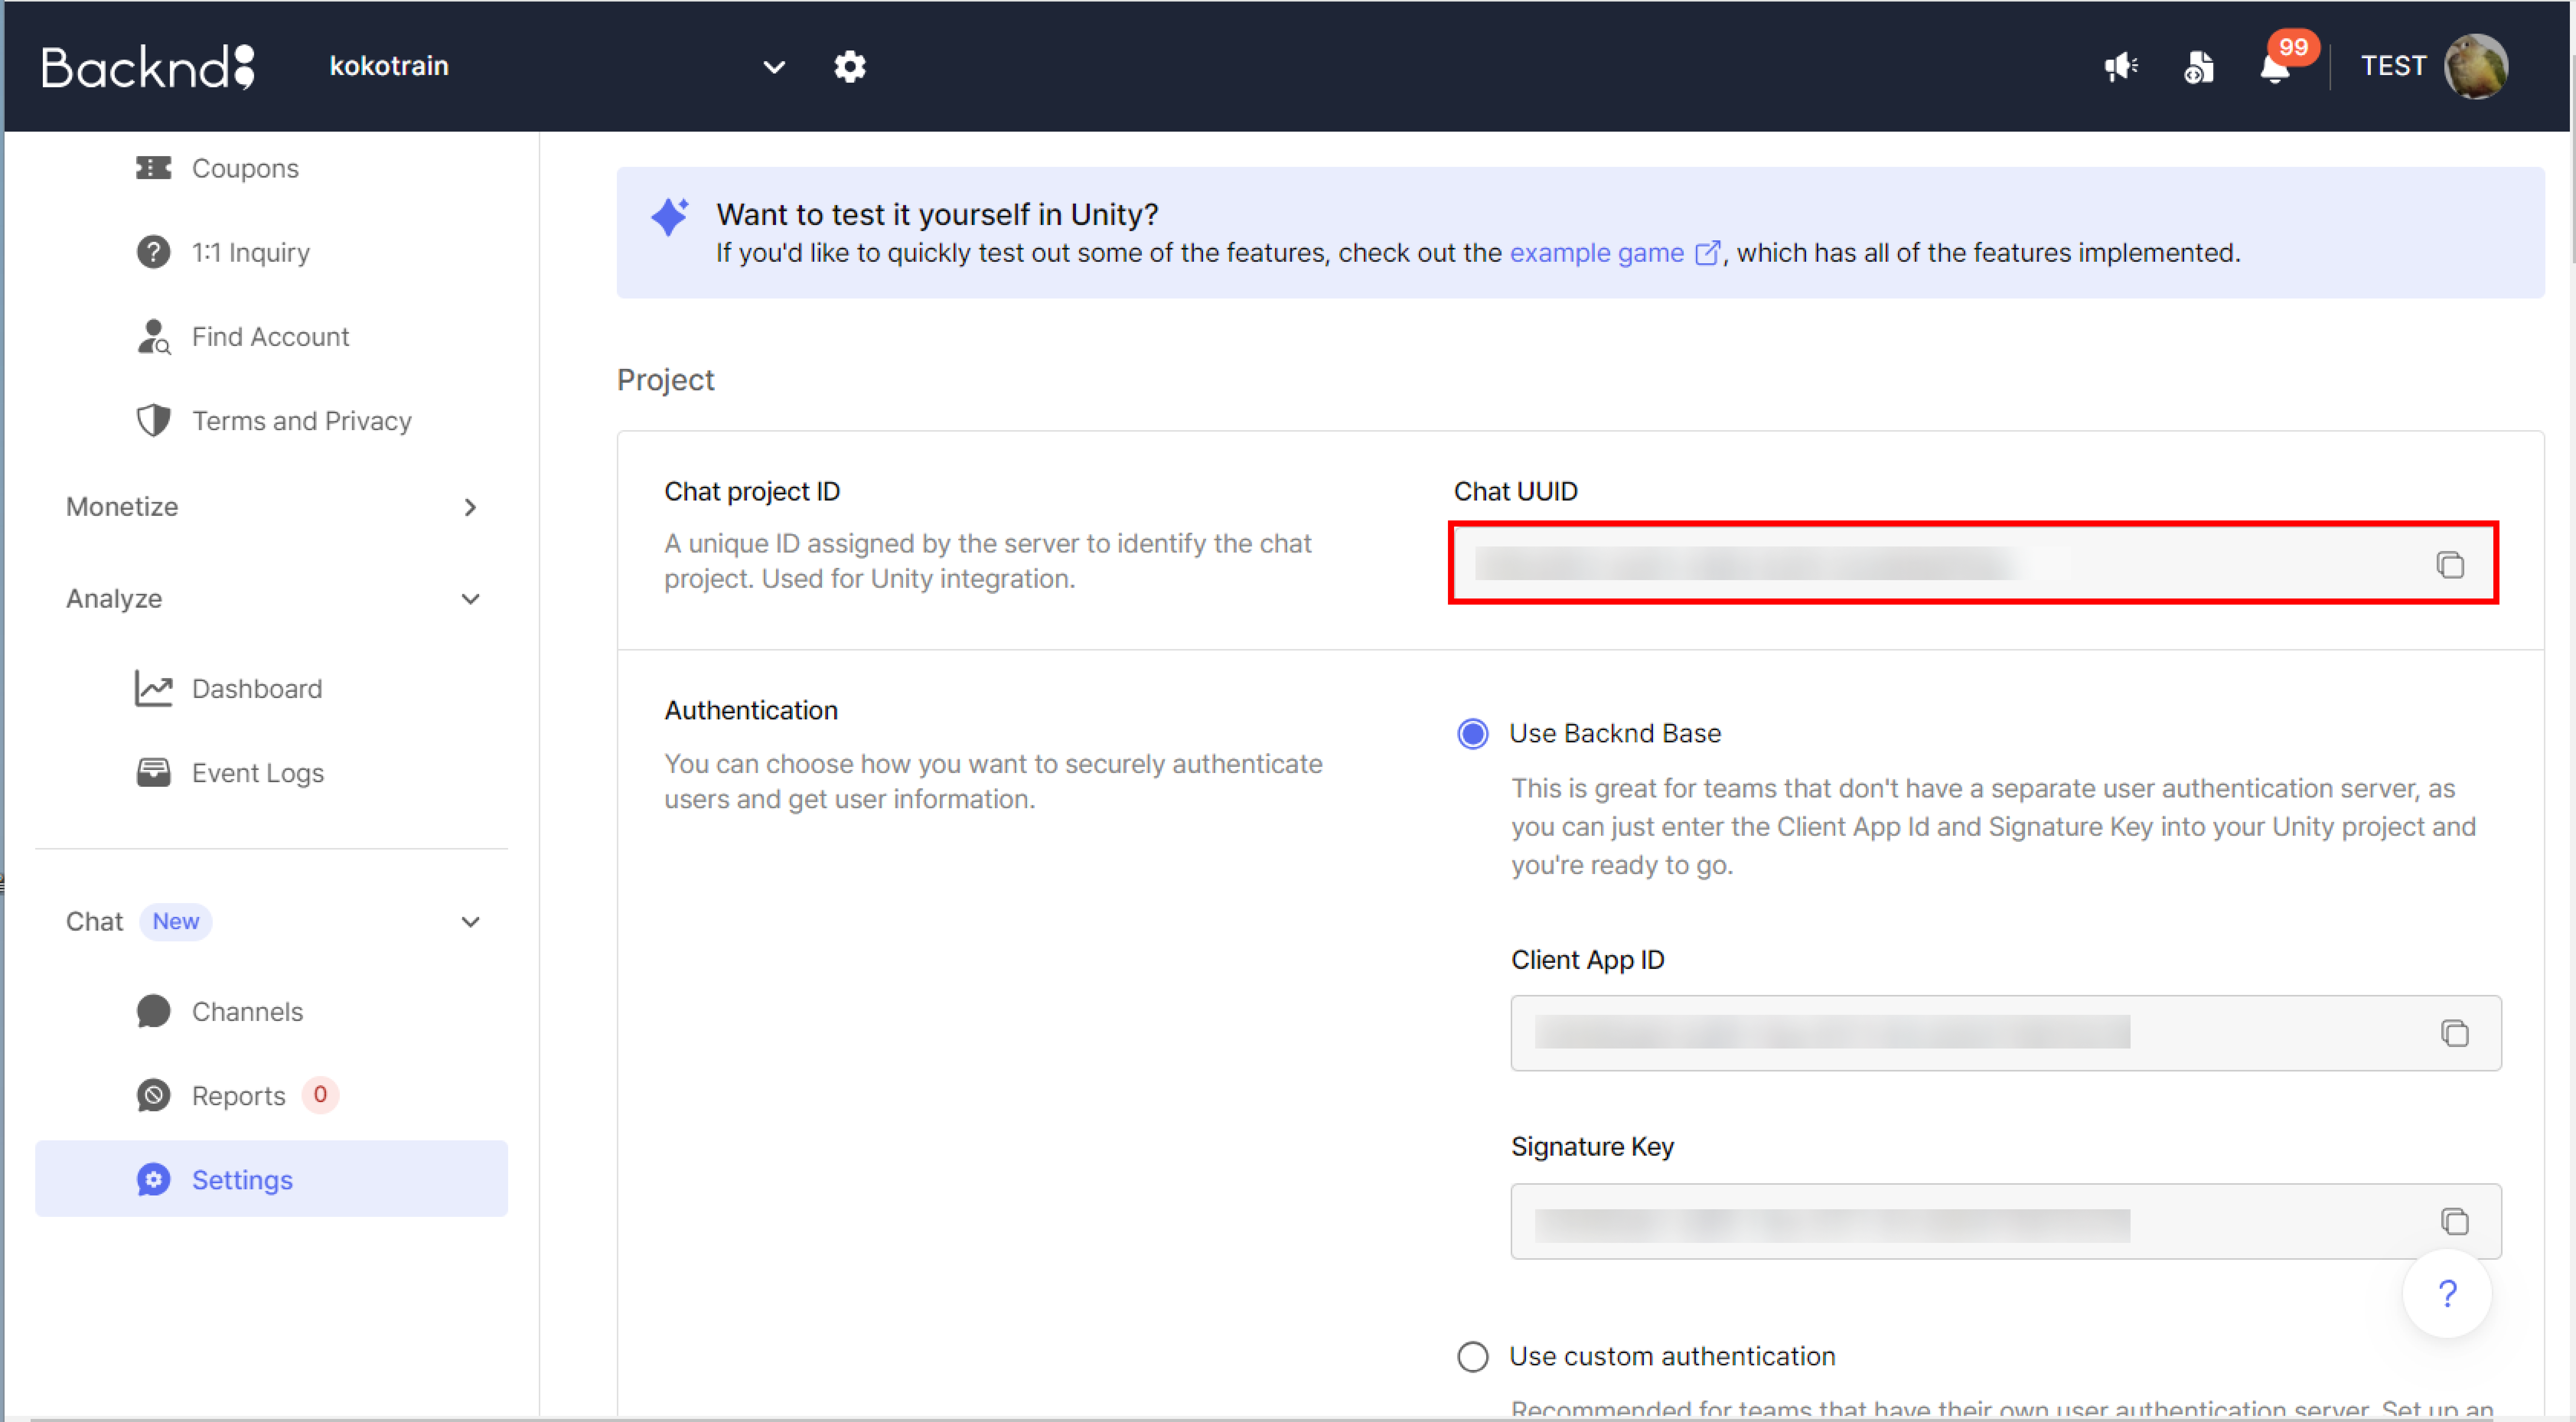Open the announcements megaphone icon
The width and height of the screenshot is (2576, 1422).
[2121, 67]
